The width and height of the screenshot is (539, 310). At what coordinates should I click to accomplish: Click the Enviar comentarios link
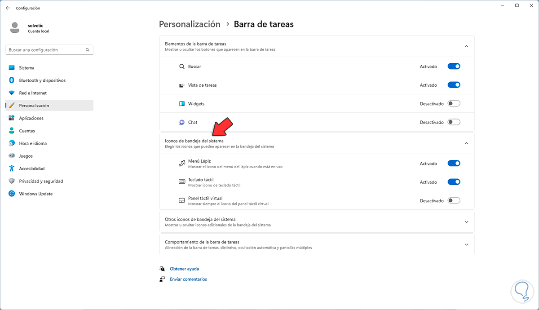pyautogui.click(x=188, y=279)
